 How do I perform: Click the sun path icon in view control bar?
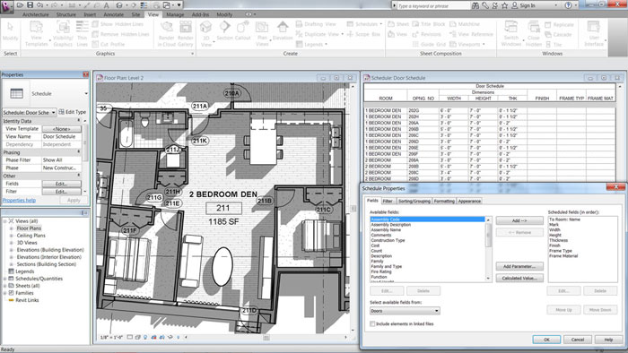point(145,338)
